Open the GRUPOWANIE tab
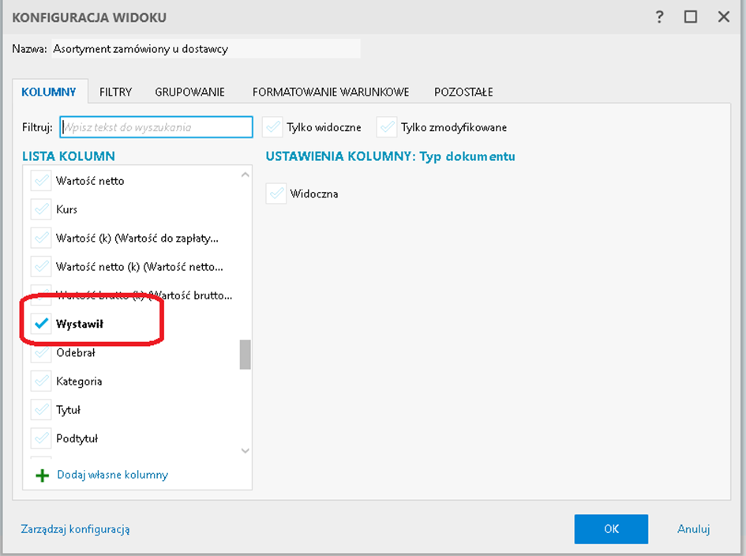 click(189, 92)
